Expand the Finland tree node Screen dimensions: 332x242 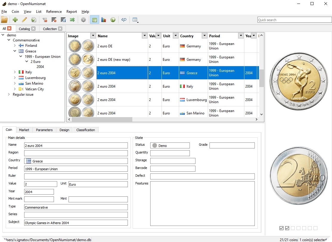click(15, 45)
